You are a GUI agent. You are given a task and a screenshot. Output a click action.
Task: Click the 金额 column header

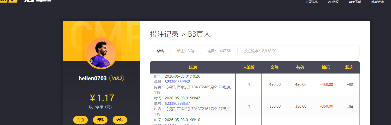[274, 67]
